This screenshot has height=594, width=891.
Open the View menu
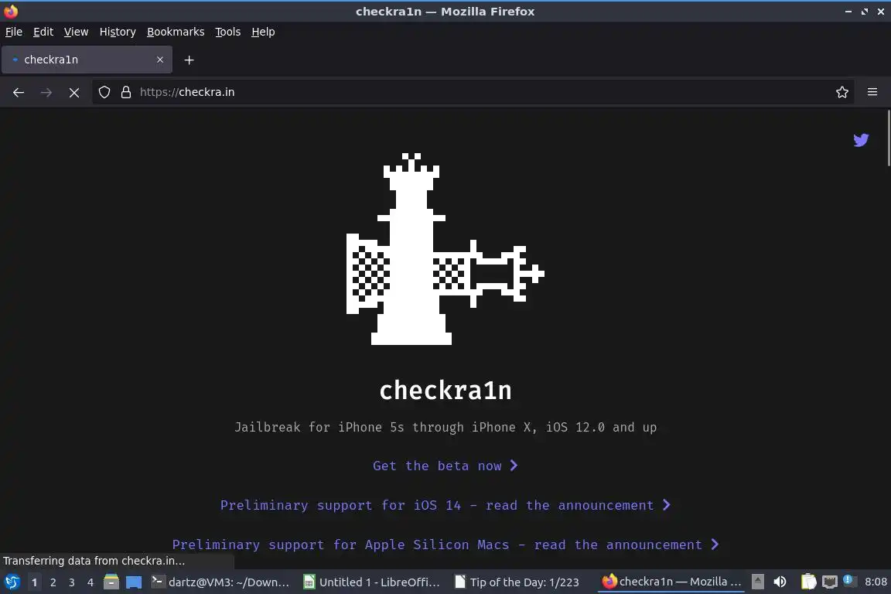point(76,32)
